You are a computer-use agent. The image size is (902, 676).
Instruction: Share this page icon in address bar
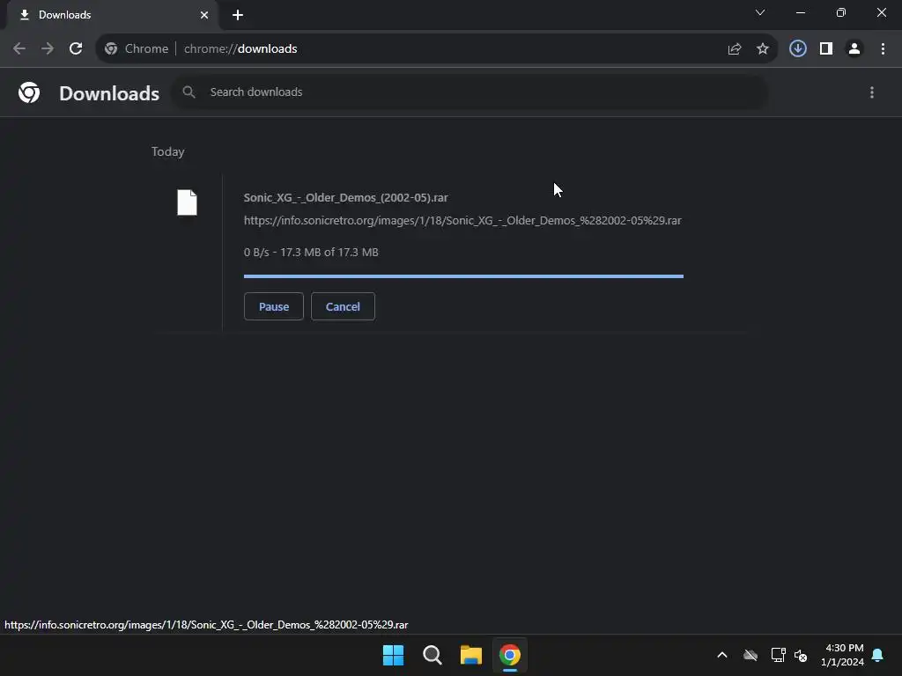735,49
